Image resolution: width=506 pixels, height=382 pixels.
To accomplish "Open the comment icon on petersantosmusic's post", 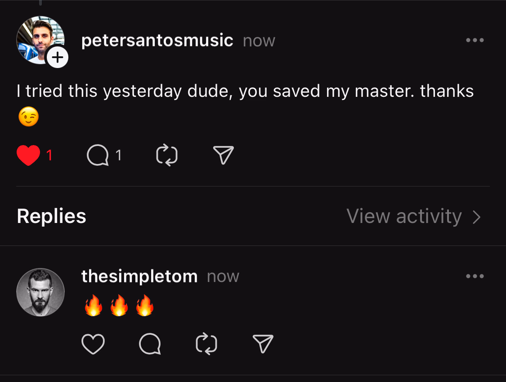I will [98, 155].
